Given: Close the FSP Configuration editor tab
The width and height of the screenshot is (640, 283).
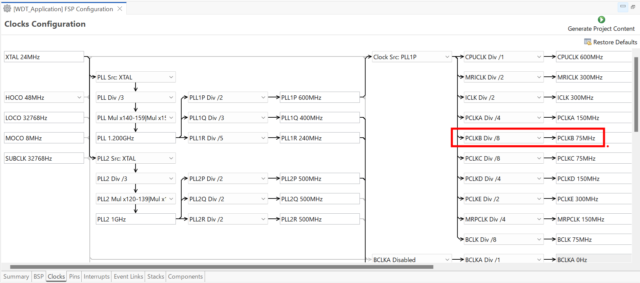Looking at the screenshot, I should [x=120, y=9].
